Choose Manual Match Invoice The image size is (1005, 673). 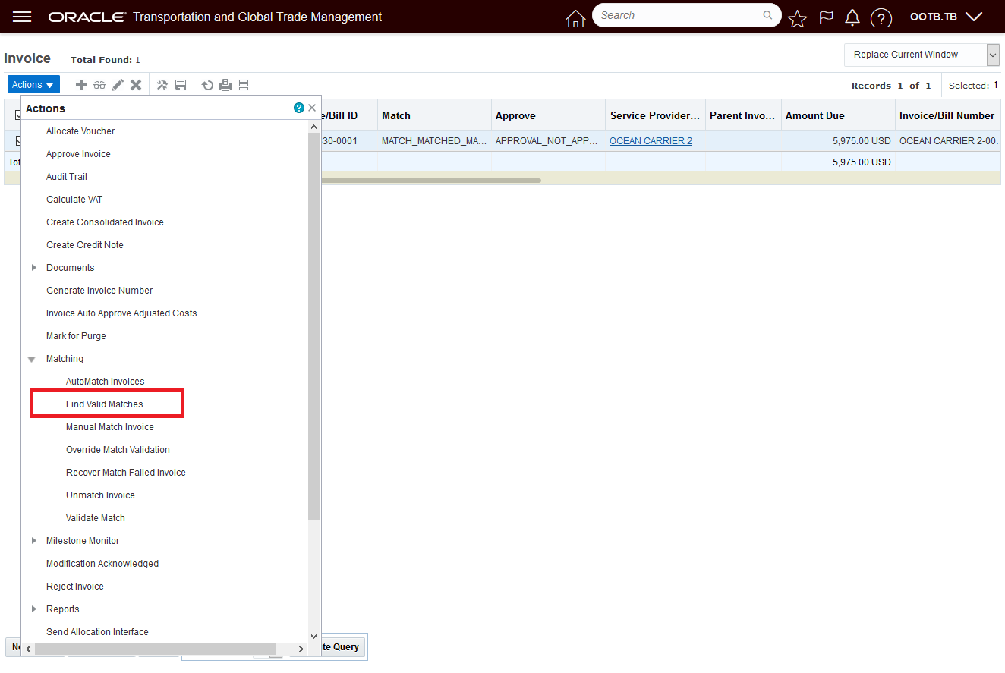(110, 427)
